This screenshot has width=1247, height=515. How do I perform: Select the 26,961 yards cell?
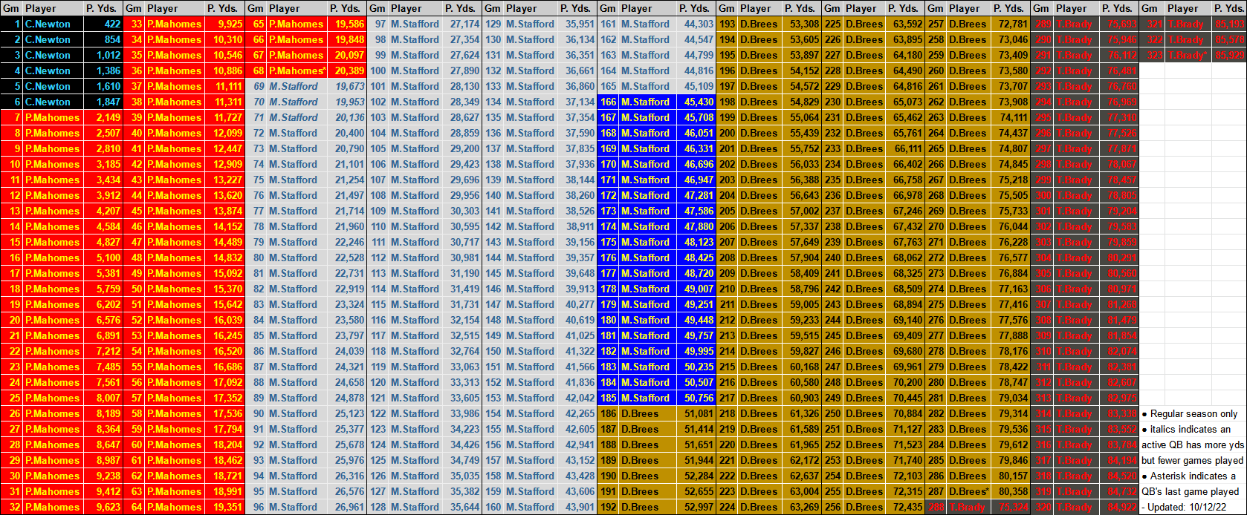(x=346, y=507)
